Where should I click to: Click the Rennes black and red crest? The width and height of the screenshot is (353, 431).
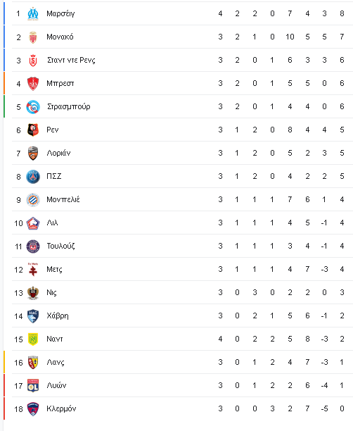(33, 130)
